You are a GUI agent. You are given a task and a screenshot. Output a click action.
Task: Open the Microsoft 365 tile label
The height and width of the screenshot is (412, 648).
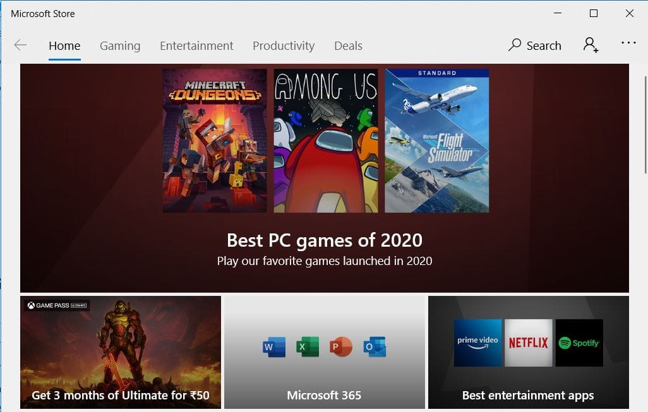(x=324, y=395)
